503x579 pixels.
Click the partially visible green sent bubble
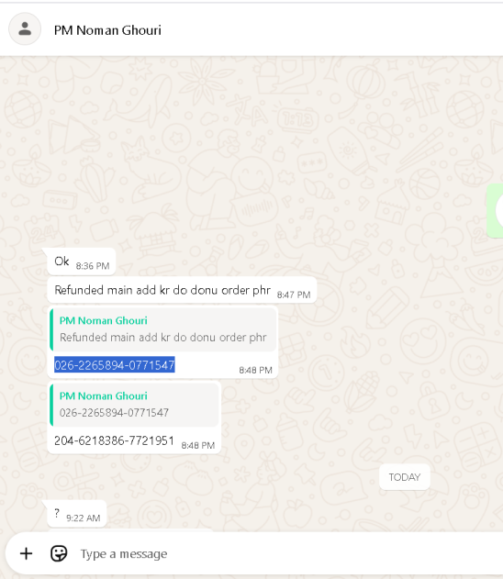click(x=495, y=210)
